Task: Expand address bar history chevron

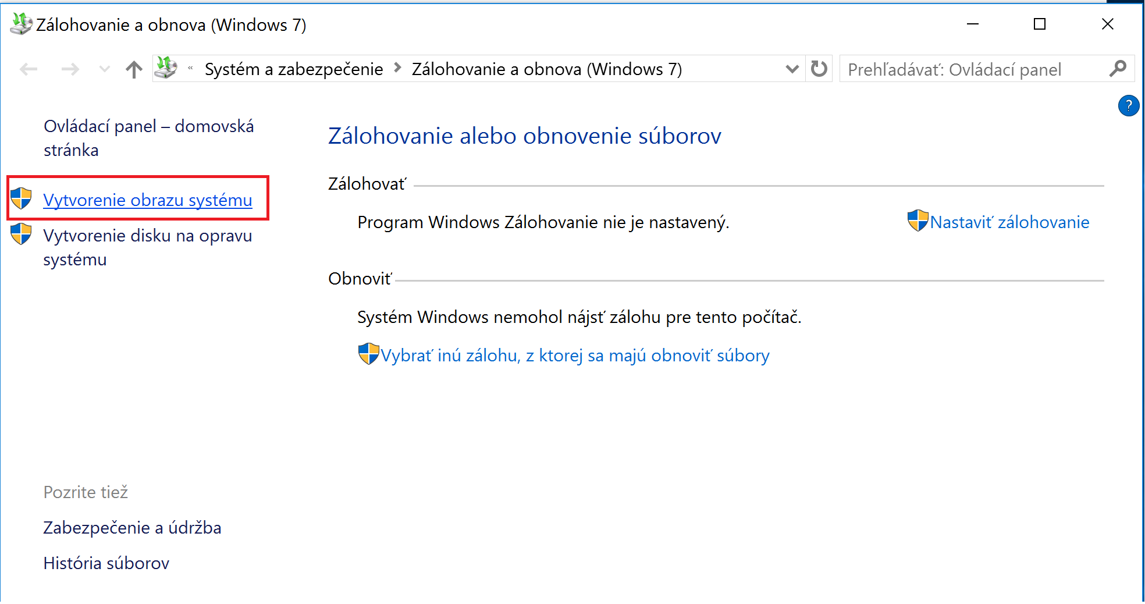Action: 792,69
